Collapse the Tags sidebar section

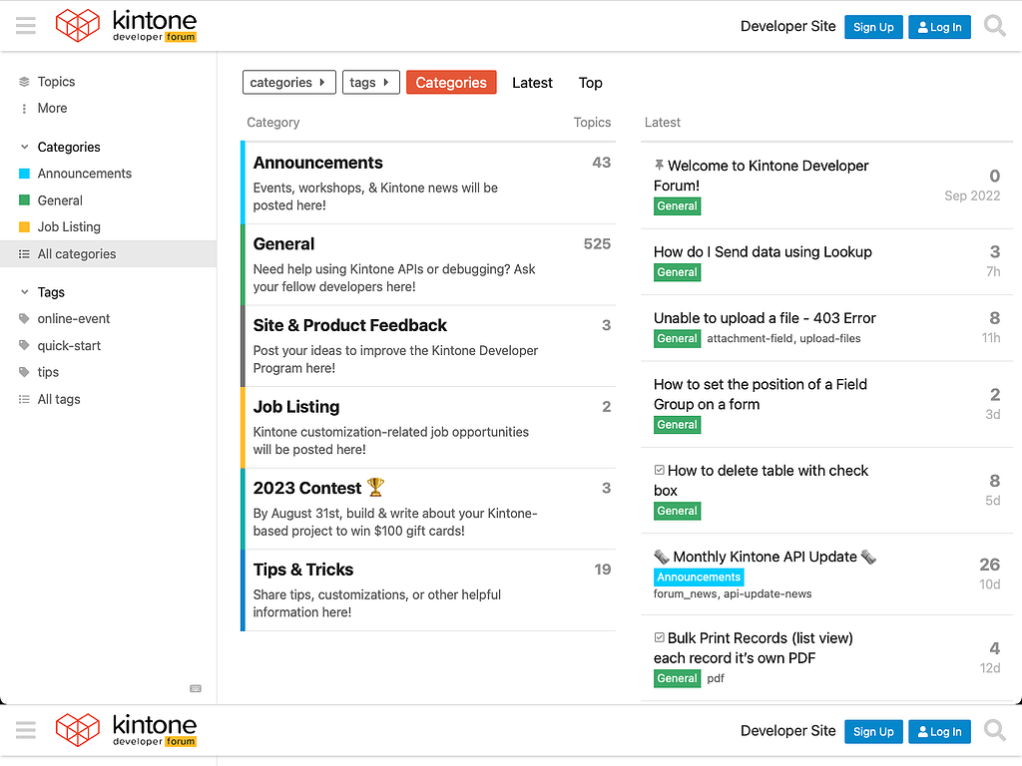[x=25, y=293]
